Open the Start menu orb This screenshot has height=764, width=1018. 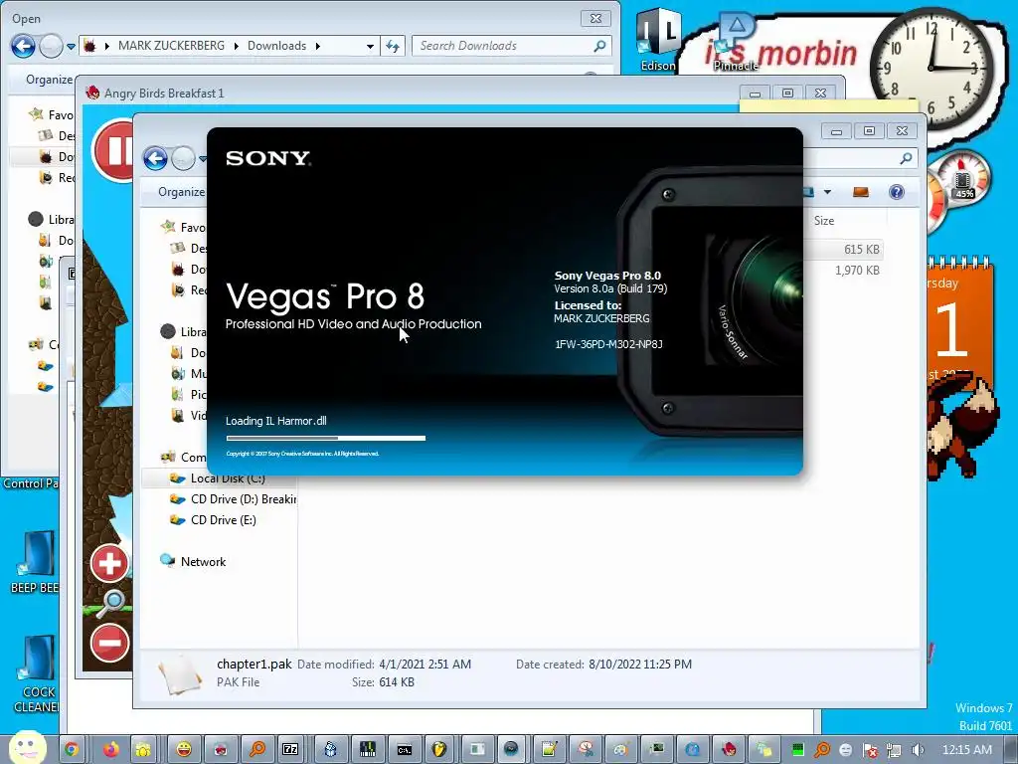[x=27, y=748]
